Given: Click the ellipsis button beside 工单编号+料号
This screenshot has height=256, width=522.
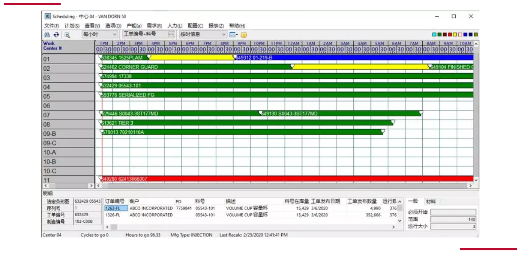Looking at the screenshot, I should point(171,34).
